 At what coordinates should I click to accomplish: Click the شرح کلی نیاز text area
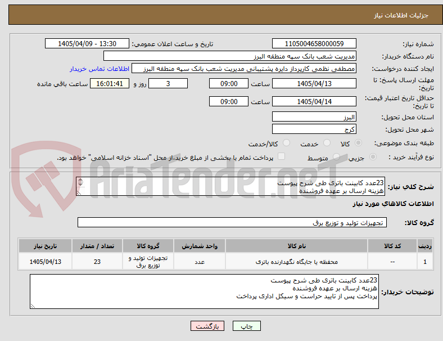coord(230,187)
